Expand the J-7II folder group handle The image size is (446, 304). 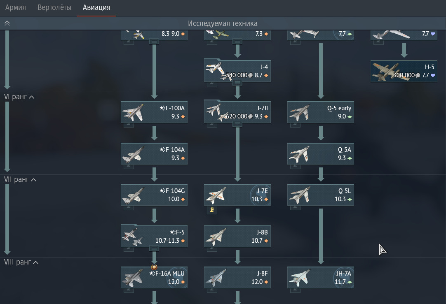237,124
